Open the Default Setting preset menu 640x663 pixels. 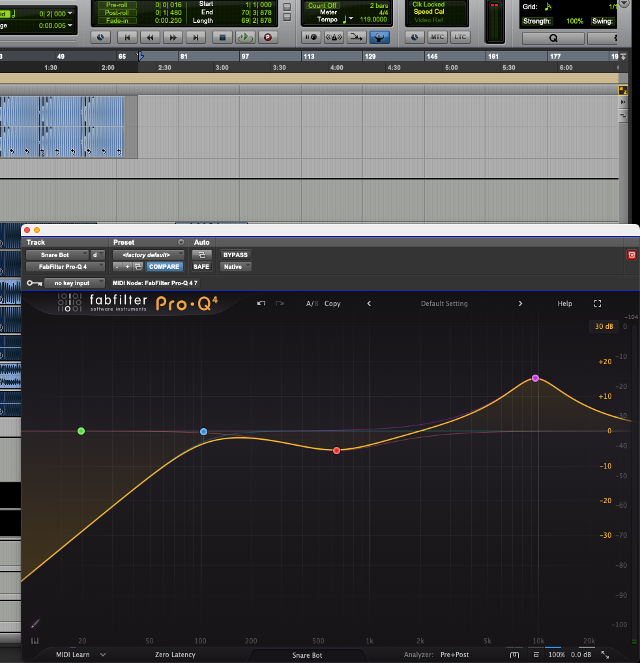point(444,303)
